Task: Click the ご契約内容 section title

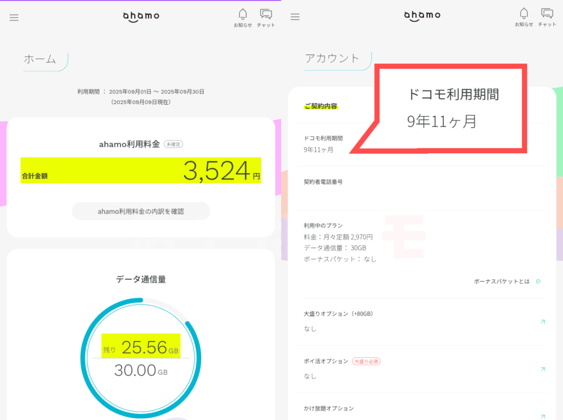Action: (321, 106)
